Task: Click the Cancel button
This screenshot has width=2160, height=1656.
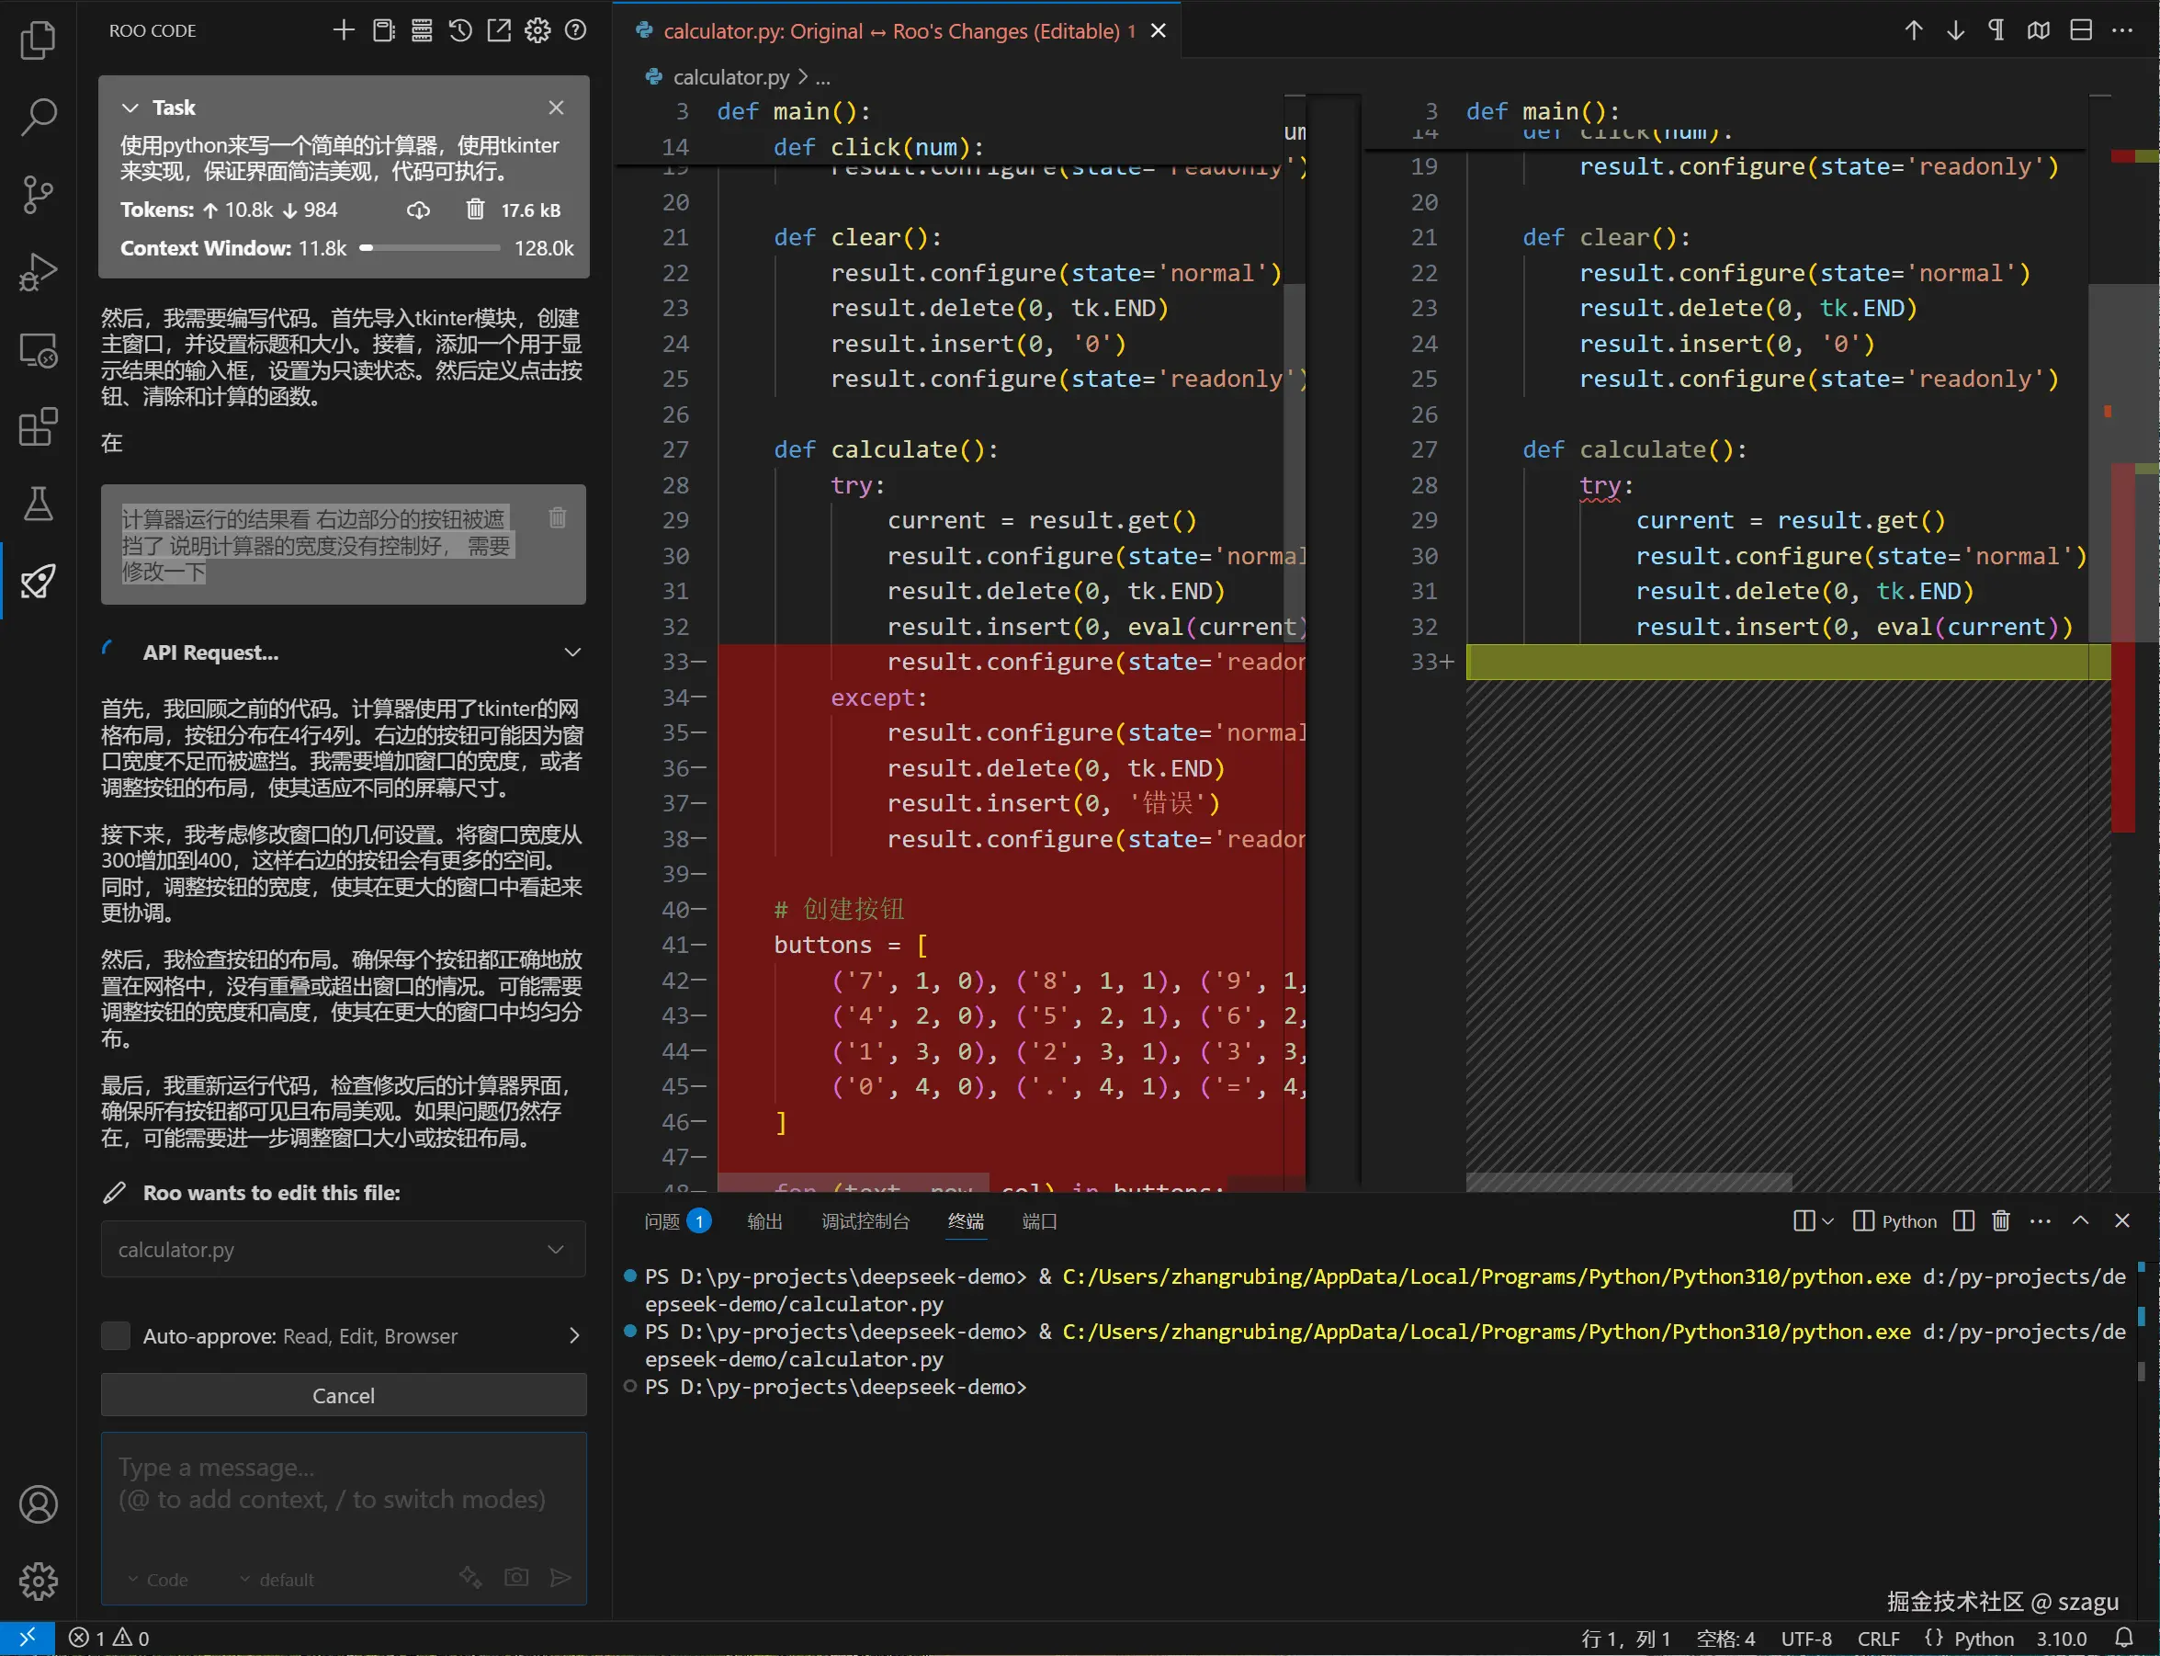Action: (343, 1395)
